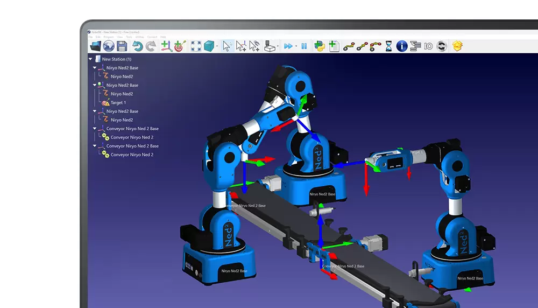This screenshot has height=308, width=538.
Task: Open the Tools menu in menu bar
Action: tap(129, 37)
